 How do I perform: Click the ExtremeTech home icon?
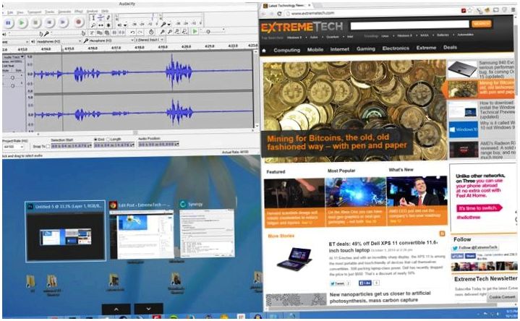264,51
